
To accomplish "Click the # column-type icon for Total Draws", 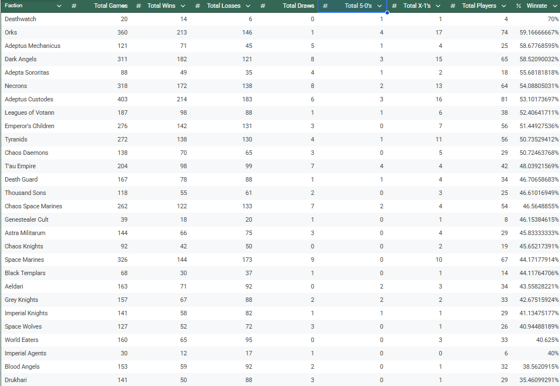I will (263, 6).
